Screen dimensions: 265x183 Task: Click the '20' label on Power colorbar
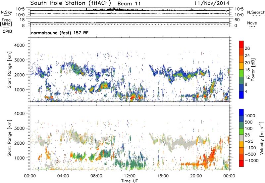[x=247, y=63]
